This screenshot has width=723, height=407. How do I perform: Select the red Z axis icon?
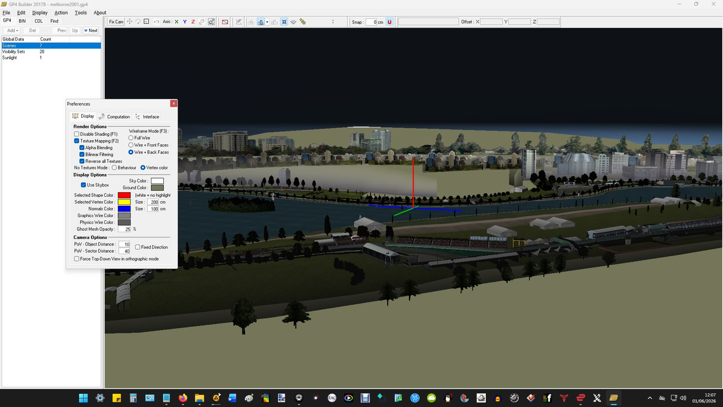[x=193, y=21]
